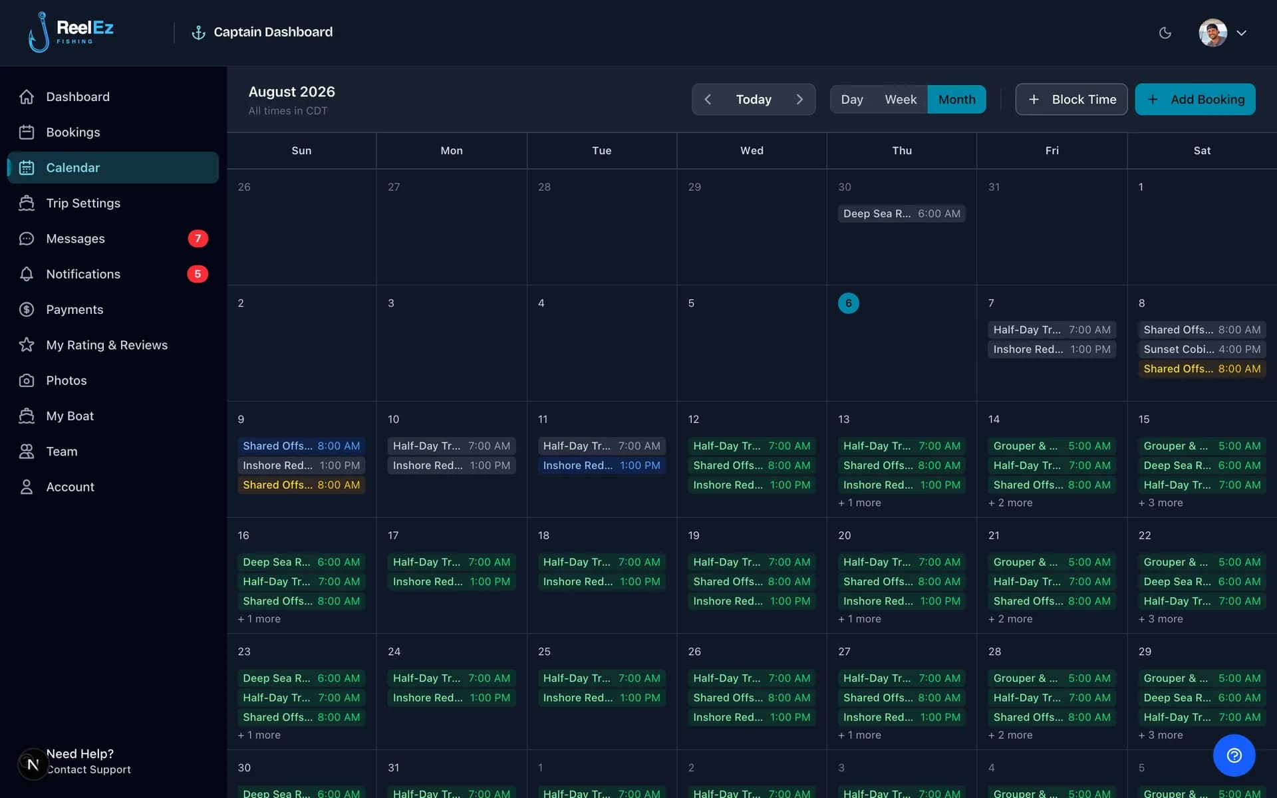Click the star icon for Rating & Reviews
The width and height of the screenshot is (1277, 798).
(27, 344)
